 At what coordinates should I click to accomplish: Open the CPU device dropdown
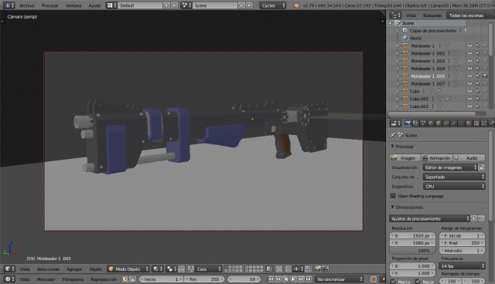click(454, 187)
